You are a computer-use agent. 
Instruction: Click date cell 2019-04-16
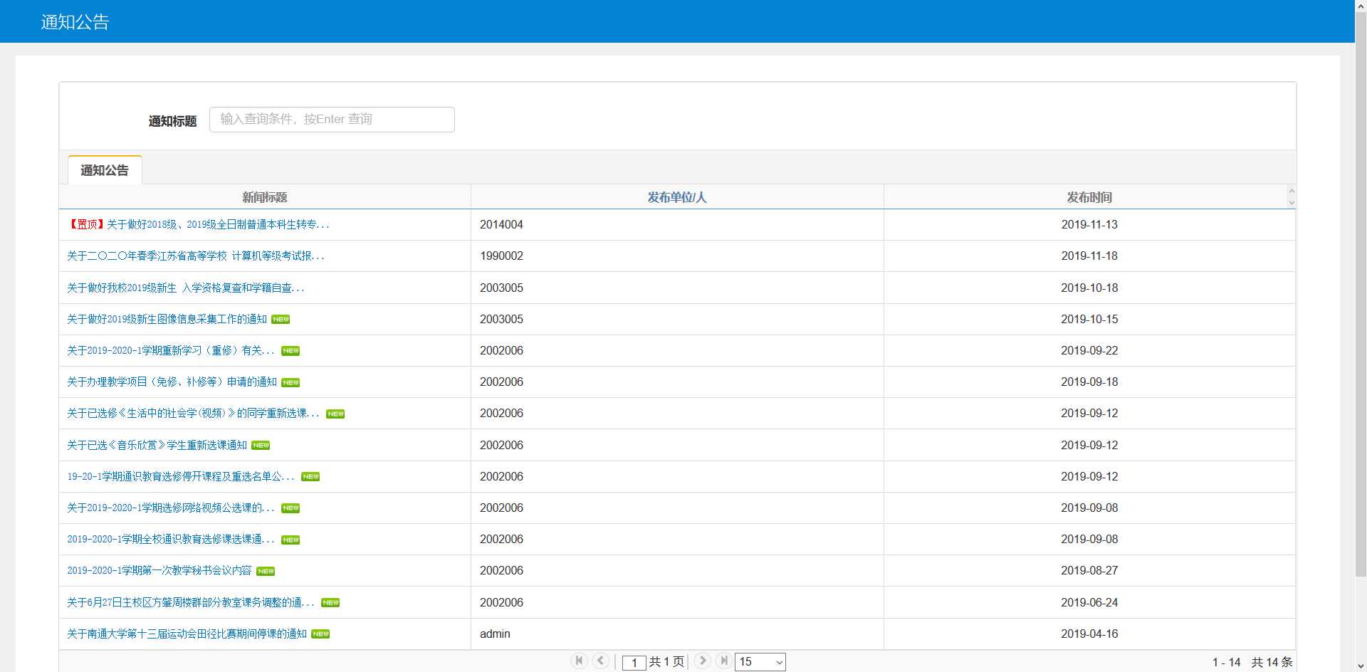1089,634
